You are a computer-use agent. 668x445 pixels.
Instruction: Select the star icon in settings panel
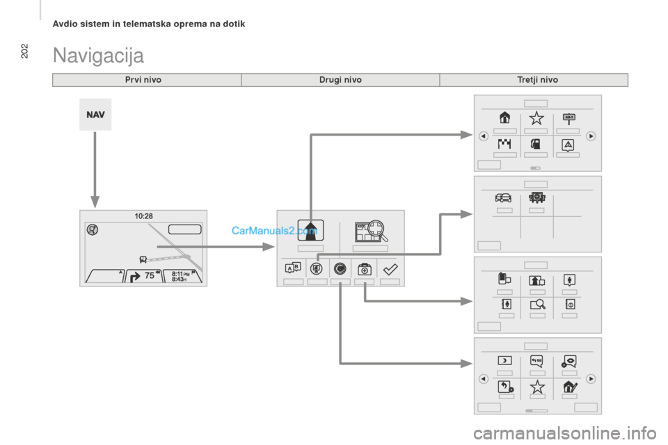[x=537, y=387]
